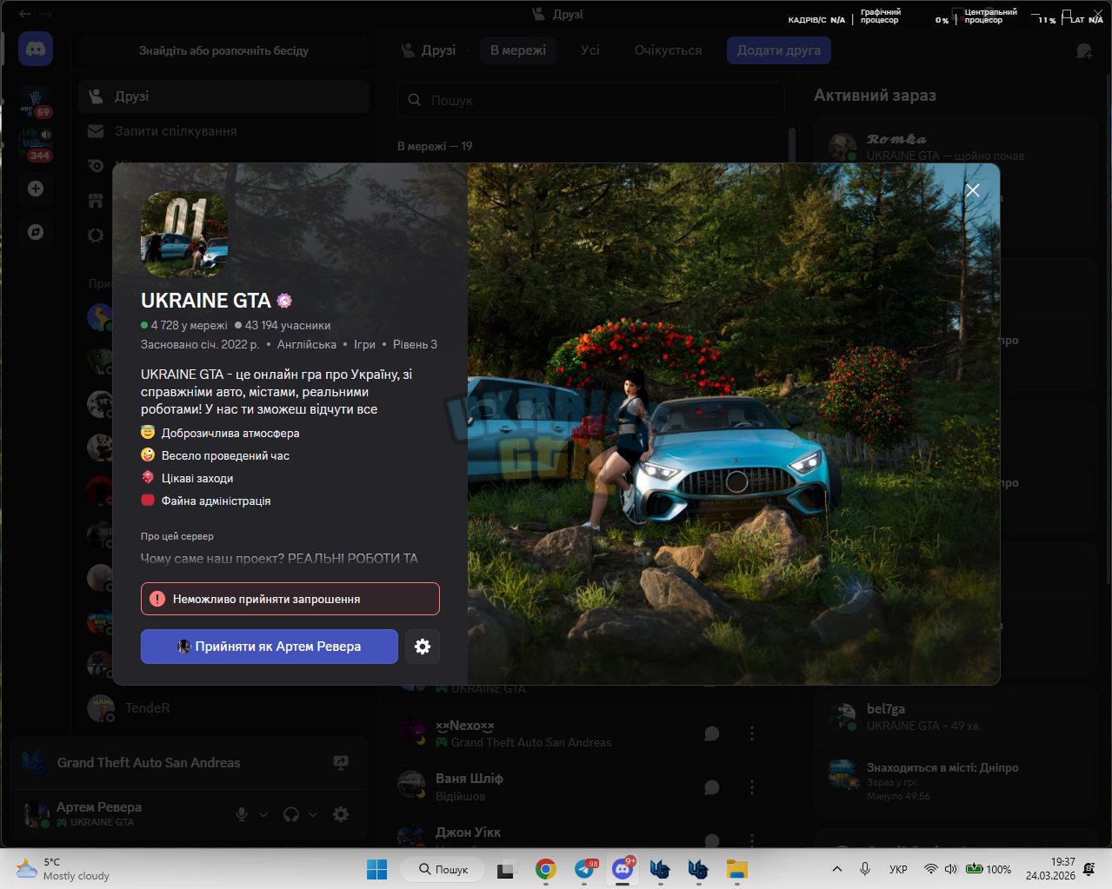Show hidden system tray icons chevron
The height and width of the screenshot is (889, 1112).
(x=836, y=869)
